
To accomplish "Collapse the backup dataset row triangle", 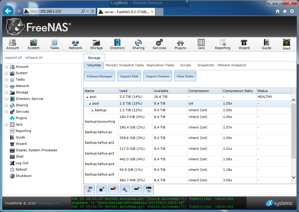I will coord(93,110).
